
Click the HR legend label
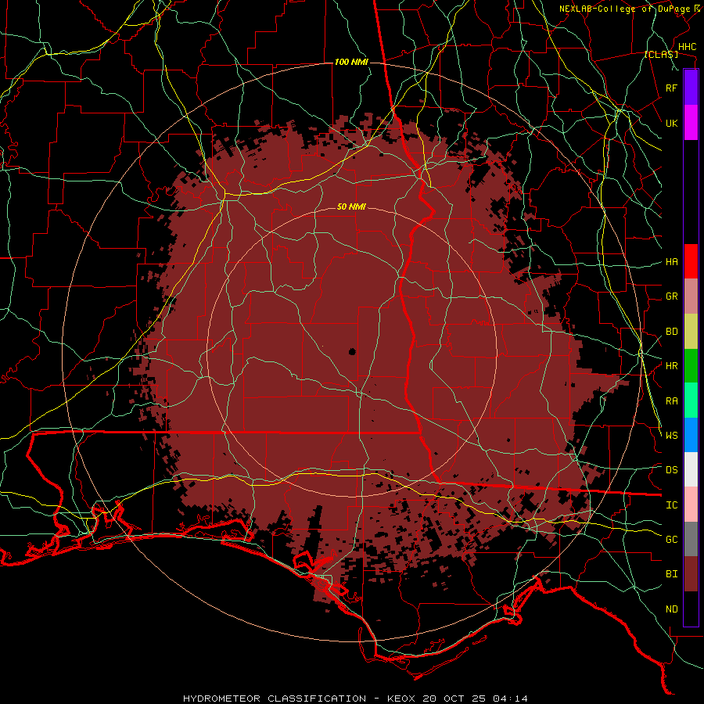pyautogui.click(x=671, y=366)
